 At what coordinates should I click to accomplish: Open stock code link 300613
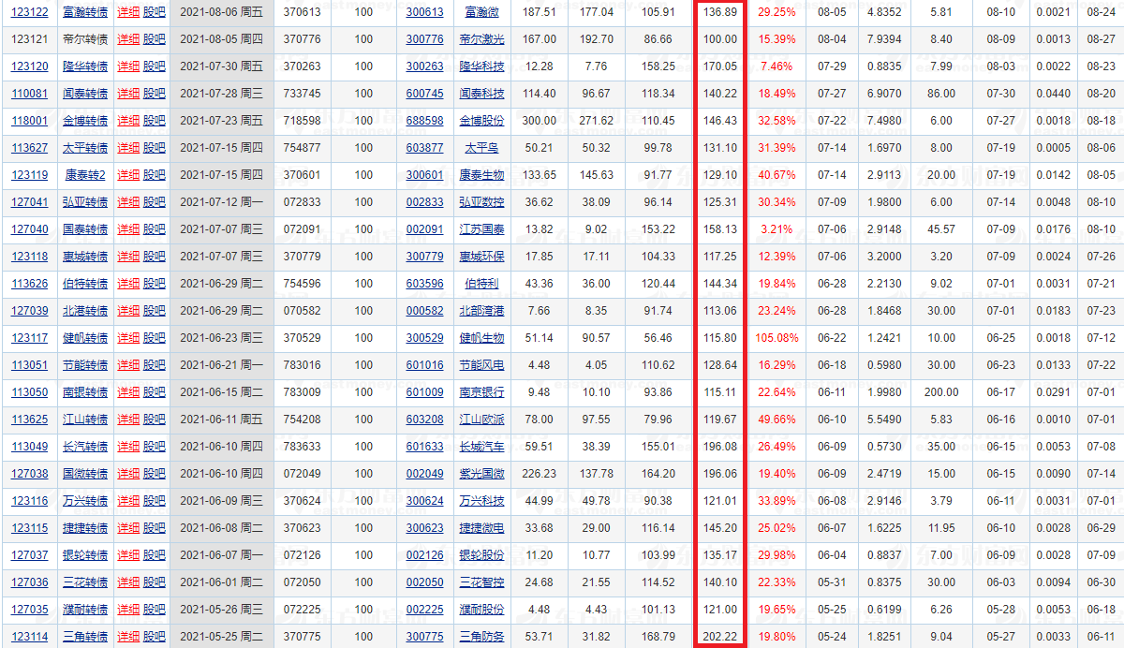[x=425, y=12]
